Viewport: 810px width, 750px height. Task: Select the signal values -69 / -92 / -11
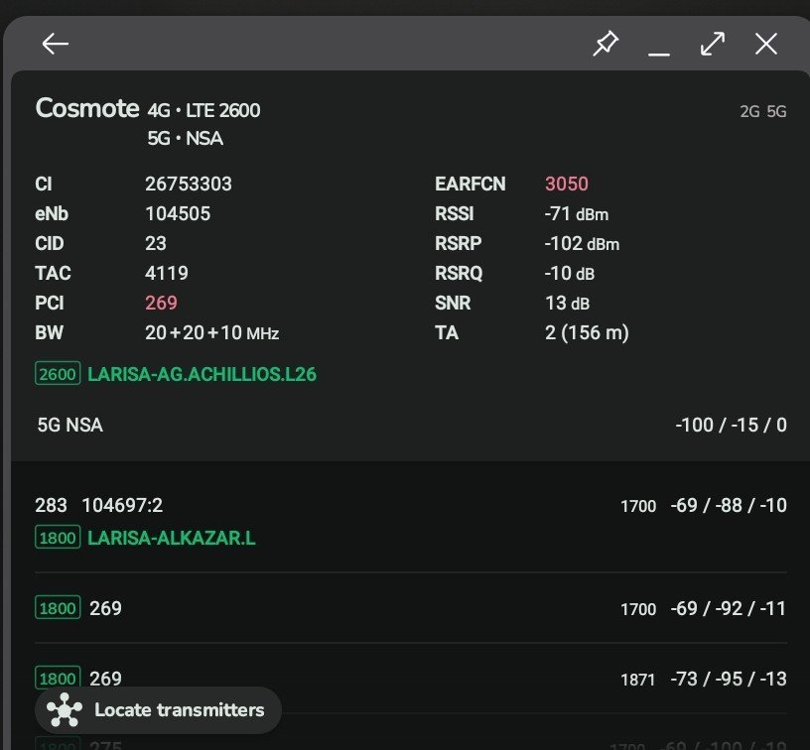coord(729,608)
